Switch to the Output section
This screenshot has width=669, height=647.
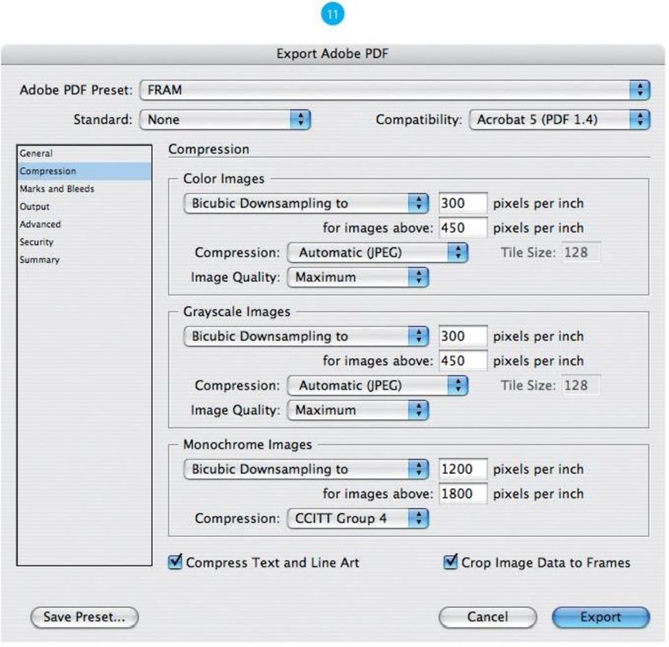[x=84, y=206]
